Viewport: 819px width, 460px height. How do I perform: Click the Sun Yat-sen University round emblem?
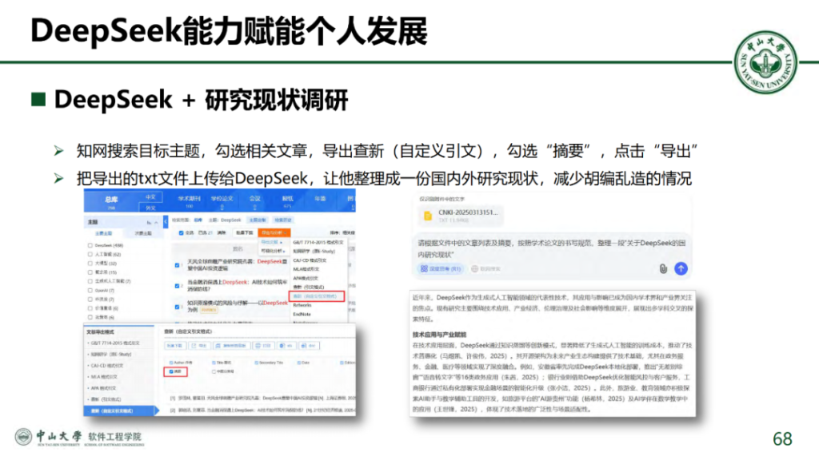click(765, 62)
